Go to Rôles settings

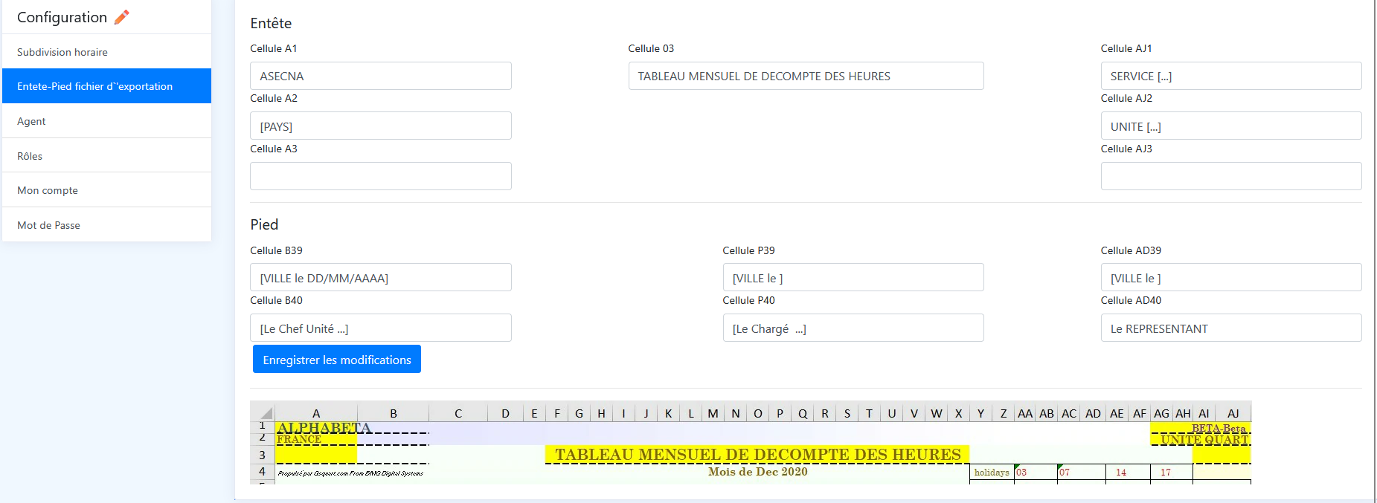[x=106, y=156]
